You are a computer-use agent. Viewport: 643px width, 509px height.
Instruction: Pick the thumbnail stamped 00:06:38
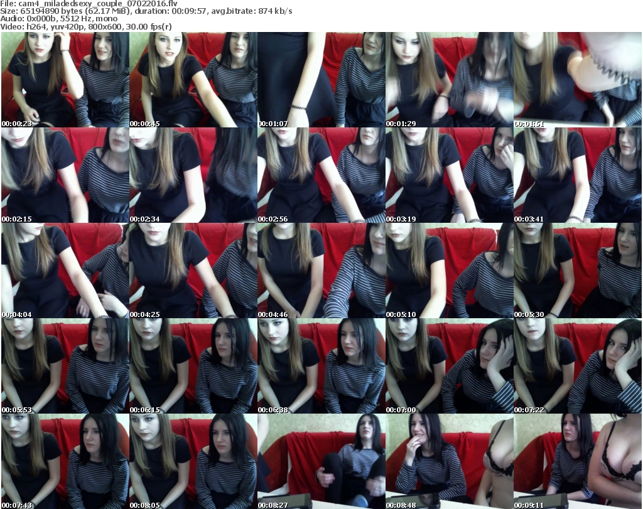pyautogui.click(x=321, y=366)
